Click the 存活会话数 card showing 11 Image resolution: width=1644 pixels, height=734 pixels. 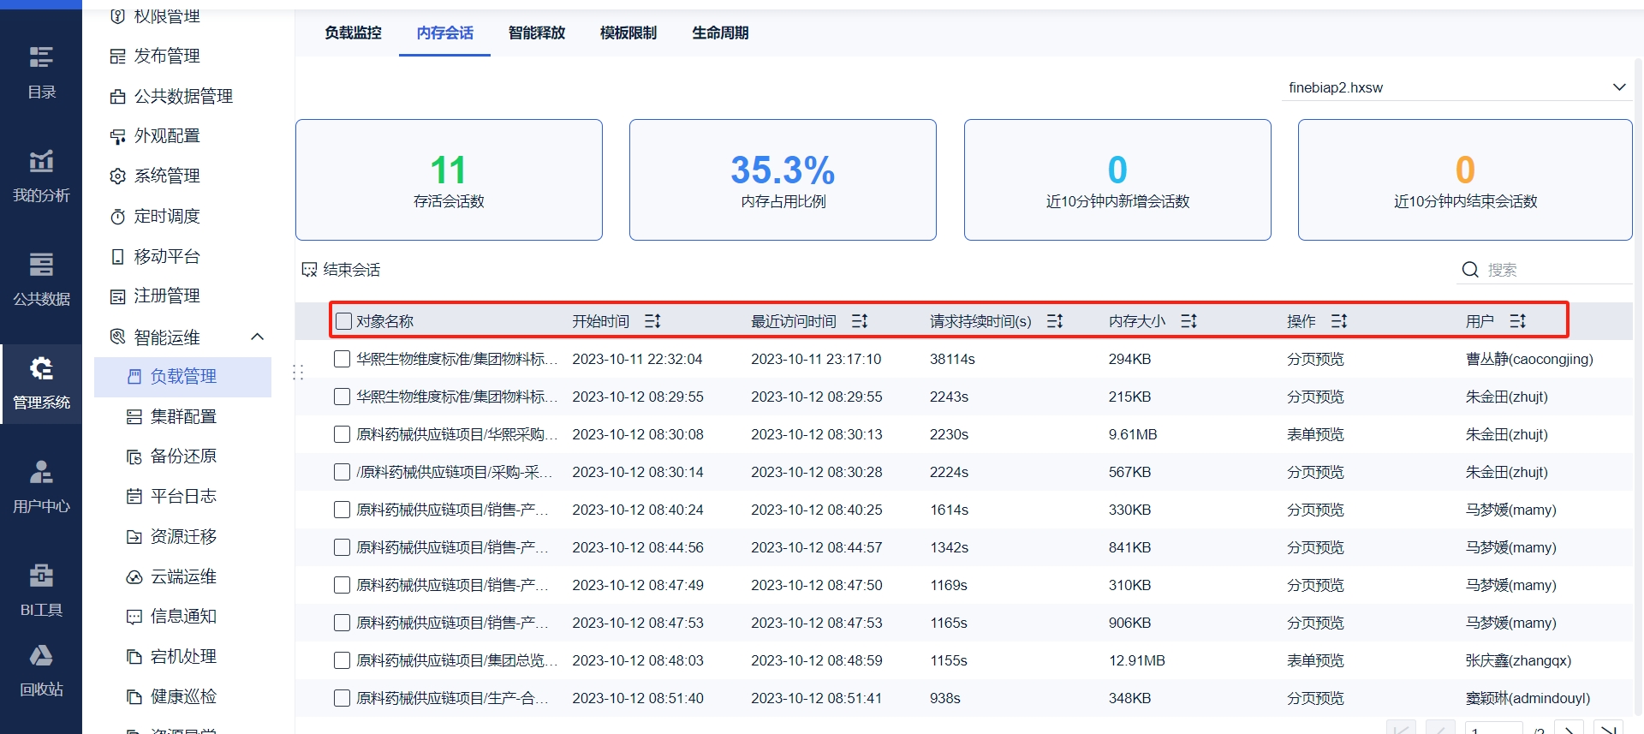[449, 180]
